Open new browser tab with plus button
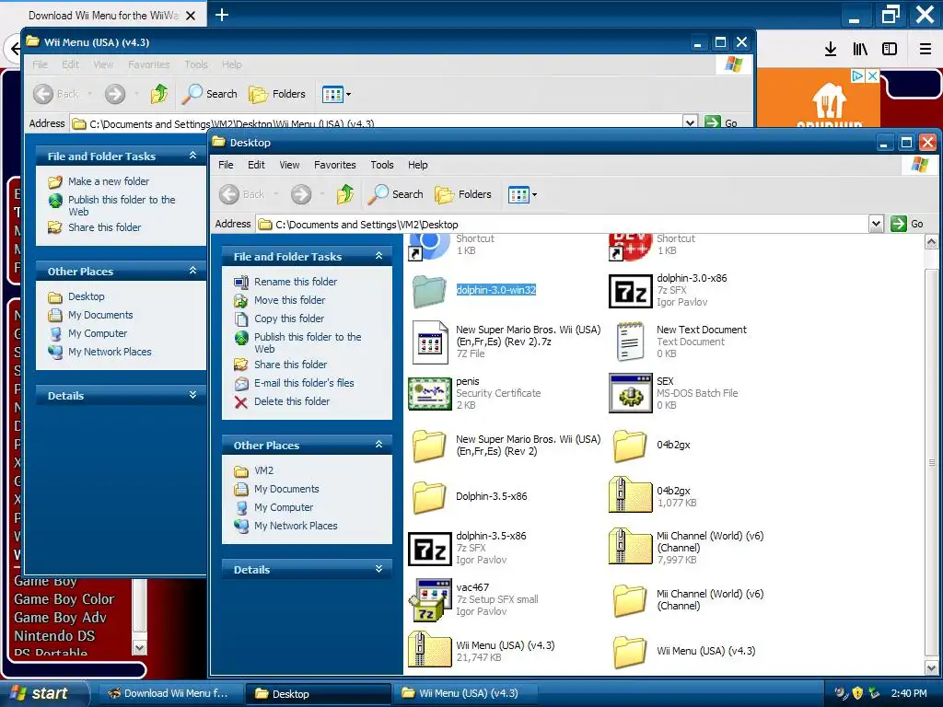The width and height of the screenshot is (943, 707). pos(222,15)
